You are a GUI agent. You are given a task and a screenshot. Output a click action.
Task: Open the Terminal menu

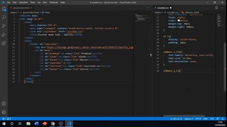click(x=54, y=2)
